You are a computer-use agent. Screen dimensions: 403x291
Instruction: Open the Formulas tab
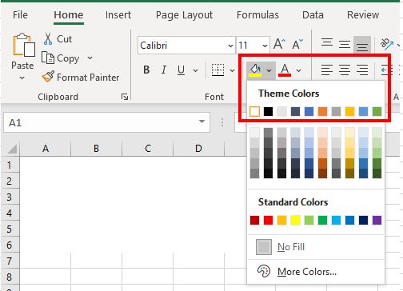coord(257,15)
